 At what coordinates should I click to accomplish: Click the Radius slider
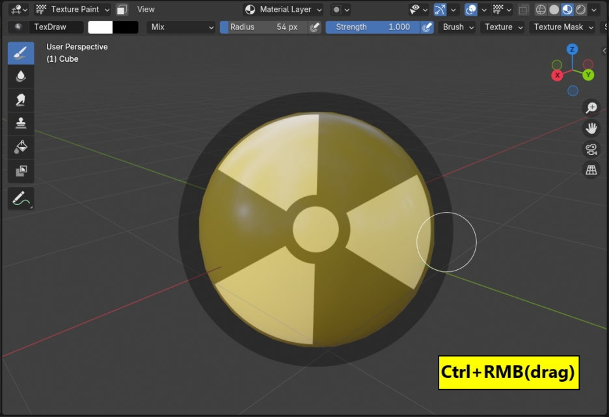coord(264,27)
